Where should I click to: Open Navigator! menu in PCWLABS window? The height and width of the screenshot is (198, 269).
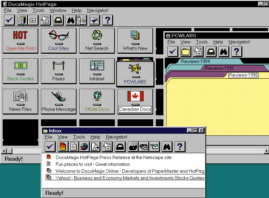[239, 42]
